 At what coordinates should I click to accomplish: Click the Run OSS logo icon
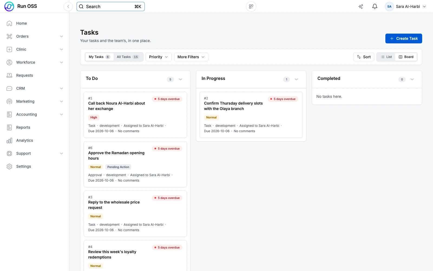(9, 7)
